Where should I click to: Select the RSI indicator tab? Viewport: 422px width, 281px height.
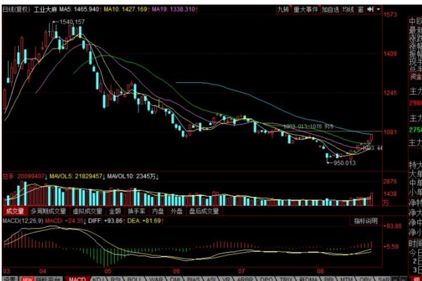coord(115,279)
